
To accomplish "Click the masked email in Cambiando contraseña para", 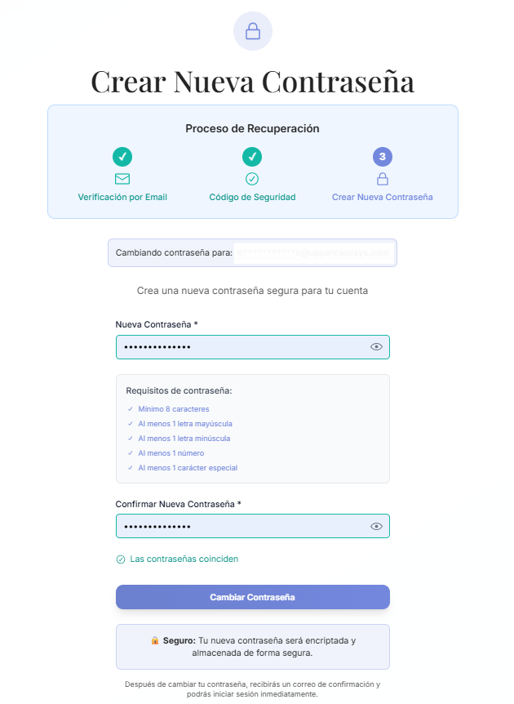I will click(x=312, y=253).
